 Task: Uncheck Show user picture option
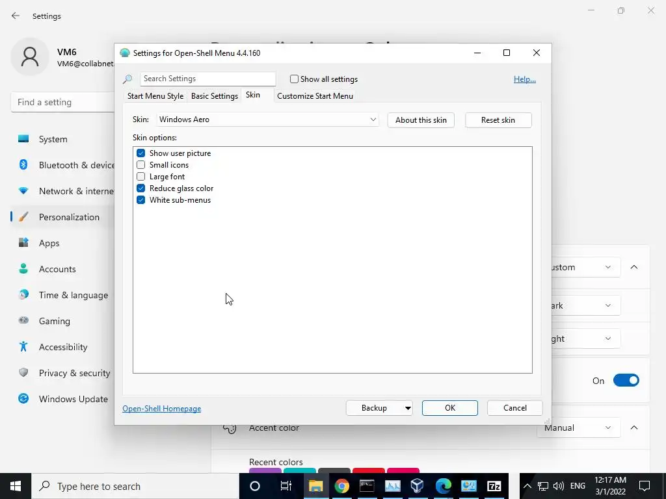pyautogui.click(x=140, y=153)
